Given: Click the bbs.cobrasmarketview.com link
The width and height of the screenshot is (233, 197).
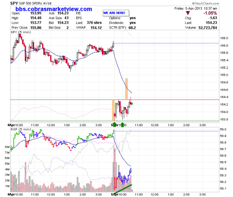Looking at the screenshot, I should [x=54, y=9].
